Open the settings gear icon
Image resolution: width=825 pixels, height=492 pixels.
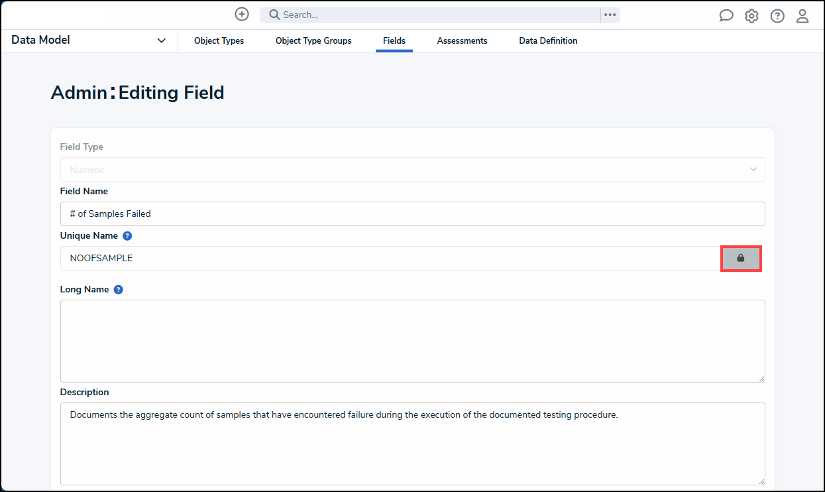pyautogui.click(x=751, y=15)
